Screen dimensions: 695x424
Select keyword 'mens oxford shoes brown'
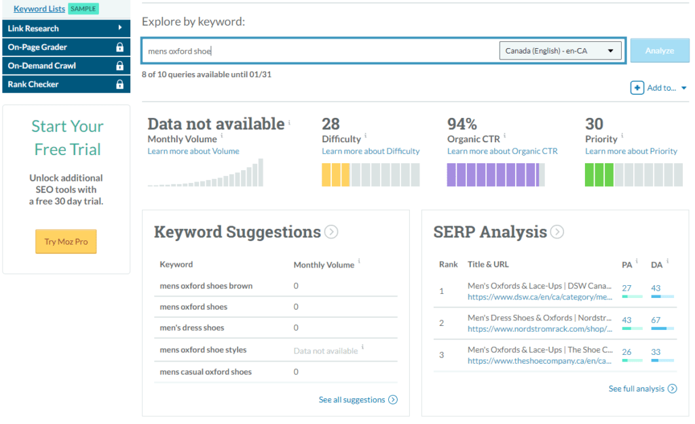[206, 286]
